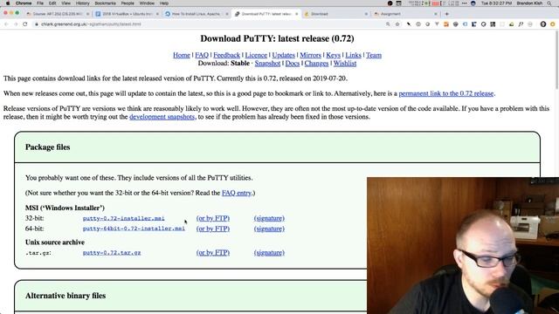Image resolution: width=559 pixels, height=314 pixels.
Task: Open the Changes link
Action: [x=316, y=64]
